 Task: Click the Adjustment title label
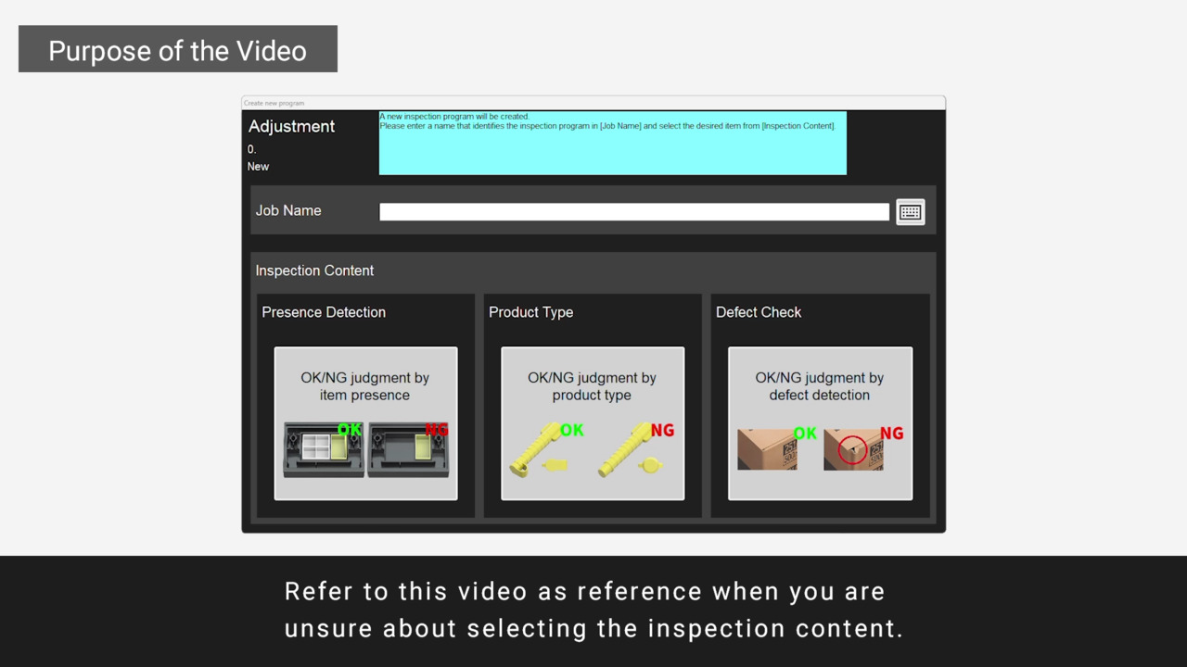click(x=291, y=127)
